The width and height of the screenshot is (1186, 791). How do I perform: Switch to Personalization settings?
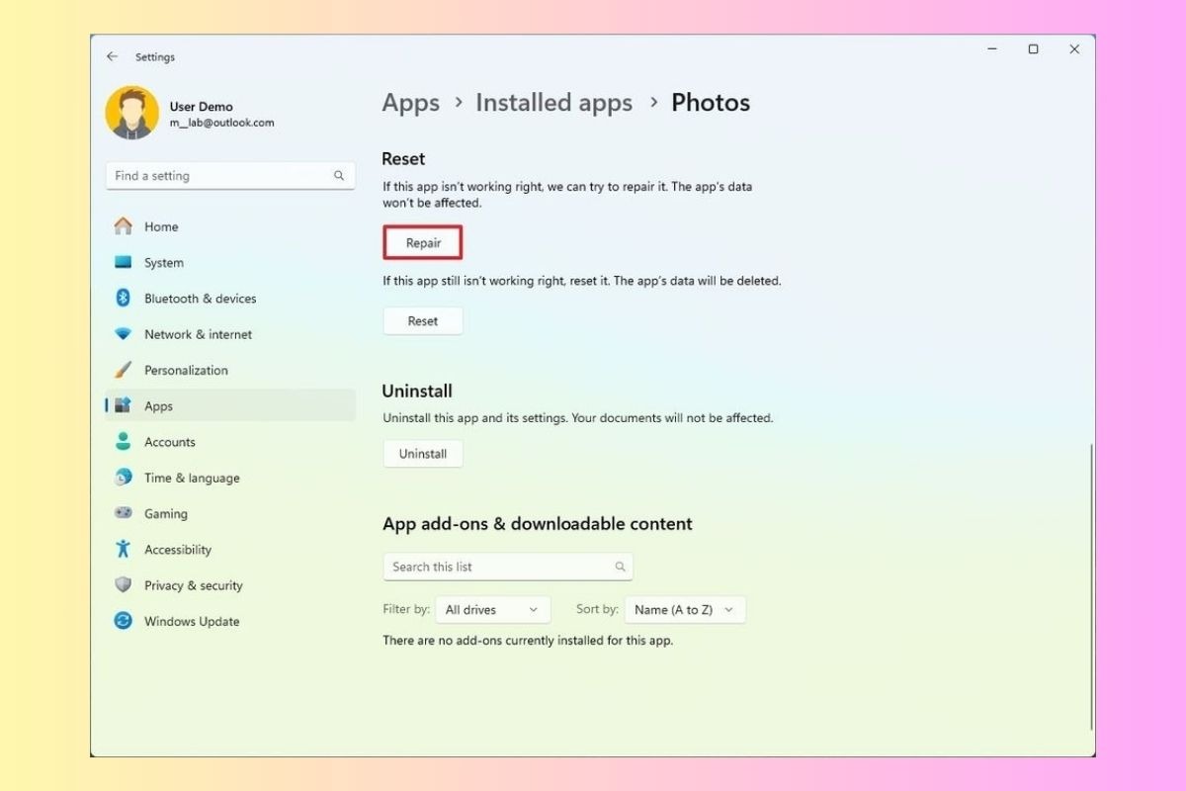click(229, 370)
